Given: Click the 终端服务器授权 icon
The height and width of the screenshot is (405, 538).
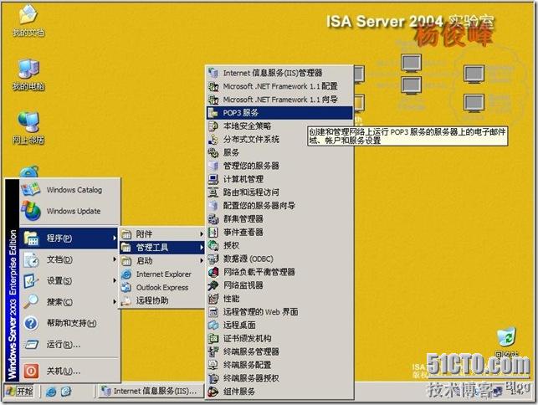Looking at the screenshot, I should [213, 378].
